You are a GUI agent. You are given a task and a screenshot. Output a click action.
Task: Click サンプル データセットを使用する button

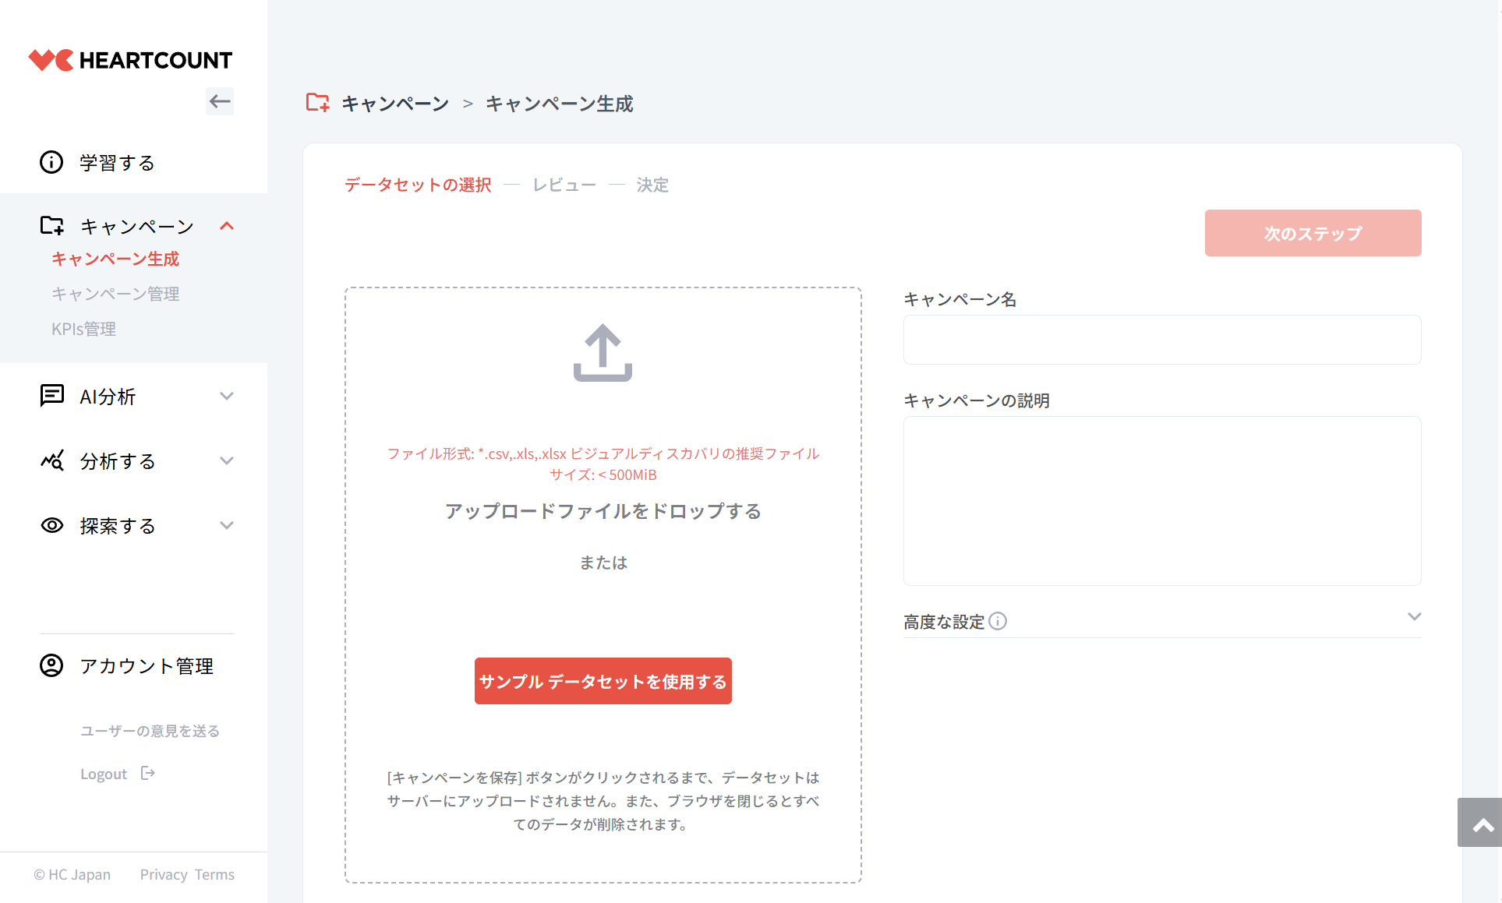(x=603, y=681)
